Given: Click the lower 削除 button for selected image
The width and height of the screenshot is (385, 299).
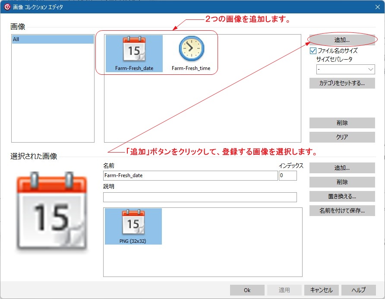Looking at the screenshot, I should point(342,182).
